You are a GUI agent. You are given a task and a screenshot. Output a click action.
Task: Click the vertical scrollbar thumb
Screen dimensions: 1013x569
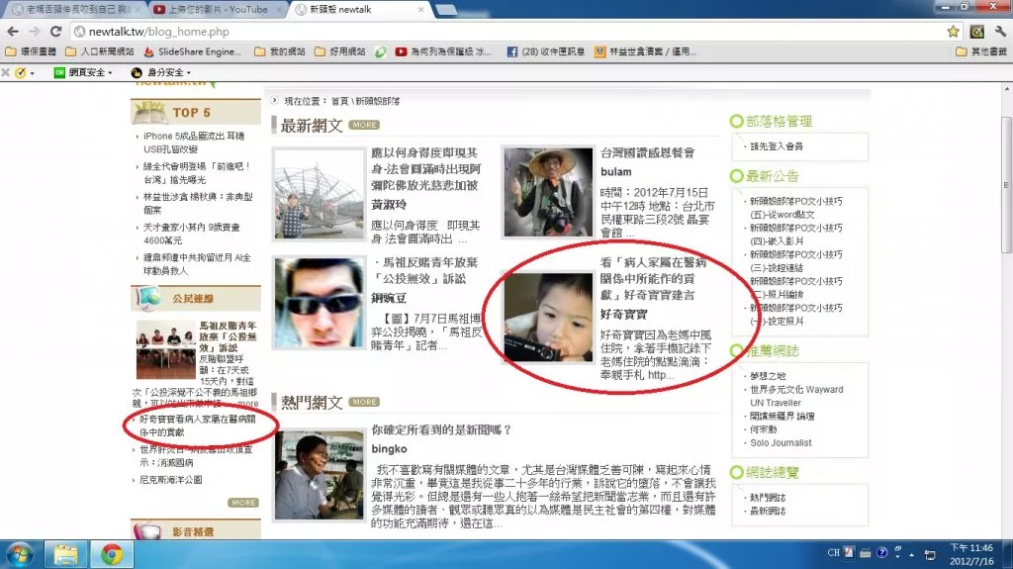tap(1006, 185)
